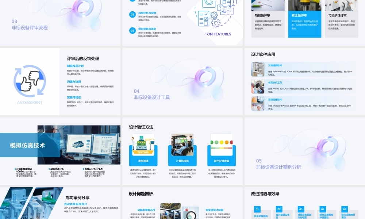Click the 功能与需求不符 heading
This screenshot has width=365, height=219.
[x=146, y=210]
